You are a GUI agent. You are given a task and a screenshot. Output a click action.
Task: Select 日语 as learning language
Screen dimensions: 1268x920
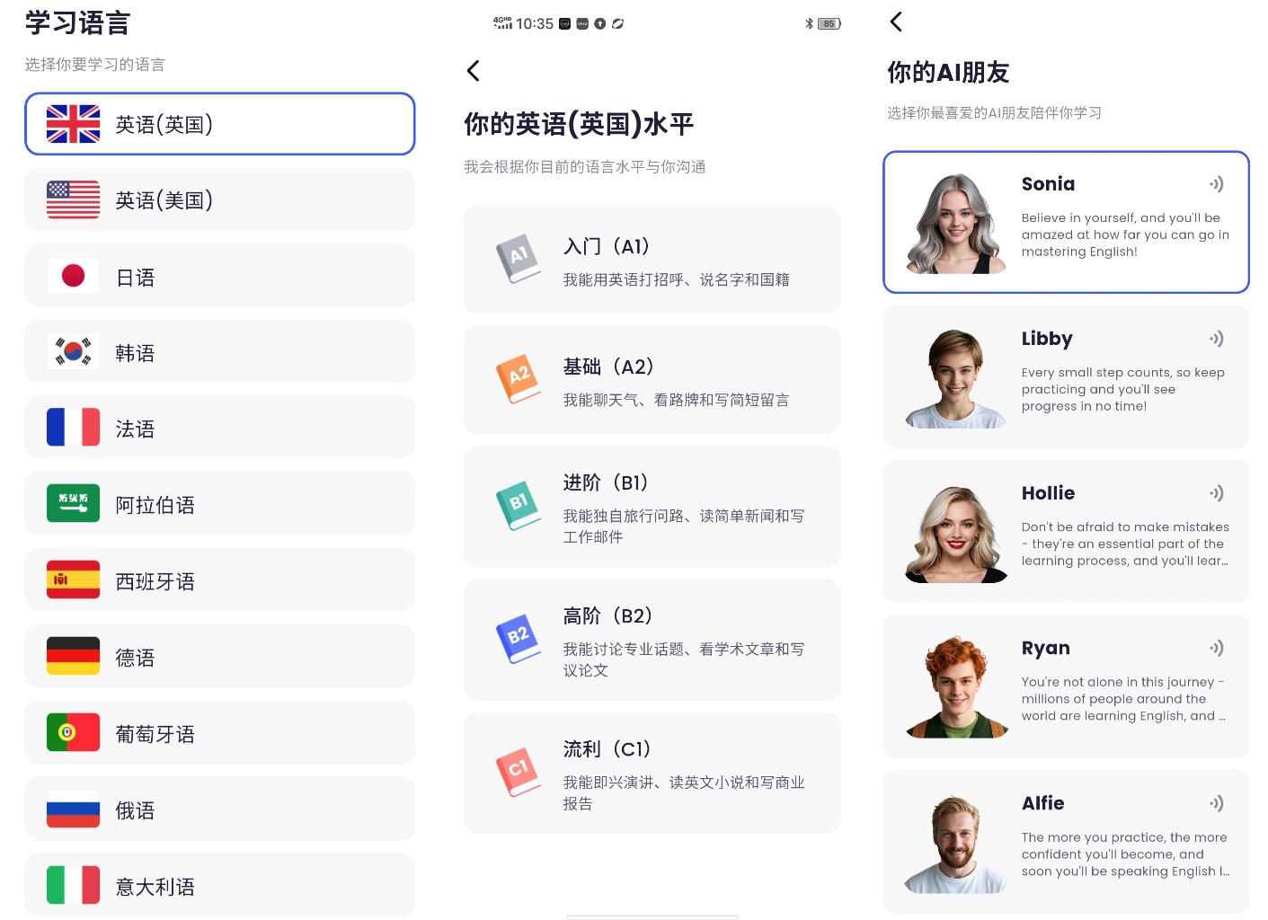219,276
